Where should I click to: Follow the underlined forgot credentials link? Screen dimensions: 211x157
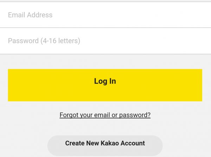pyautogui.click(x=105, y=115)
